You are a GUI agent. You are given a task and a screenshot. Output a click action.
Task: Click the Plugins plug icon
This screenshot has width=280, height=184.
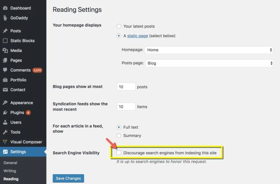pyautogui.click(x=5, y=113)
